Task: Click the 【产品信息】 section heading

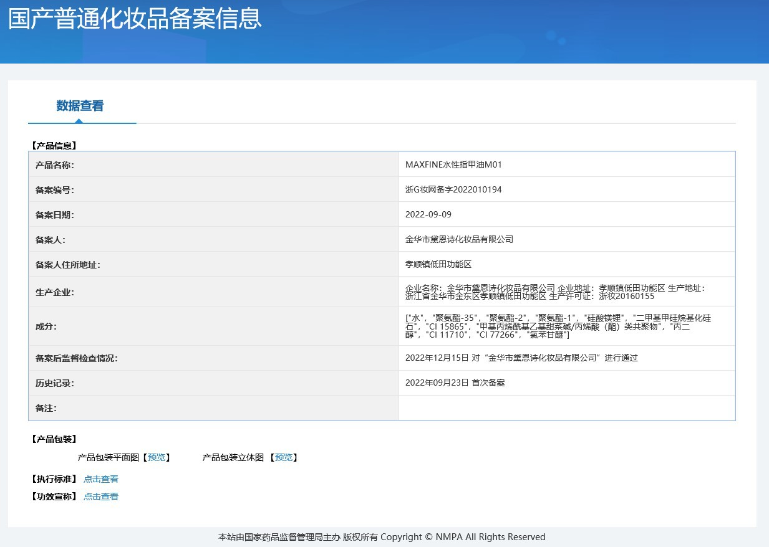Action: click(x=54, y=146)
